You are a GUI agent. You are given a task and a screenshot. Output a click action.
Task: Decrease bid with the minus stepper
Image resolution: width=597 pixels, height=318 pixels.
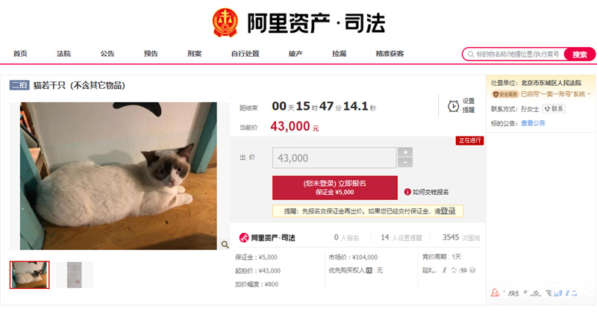coord(405,163)
